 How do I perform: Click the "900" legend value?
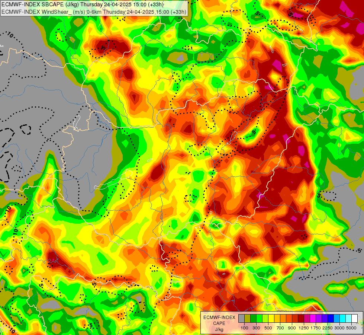coord(292,328)
